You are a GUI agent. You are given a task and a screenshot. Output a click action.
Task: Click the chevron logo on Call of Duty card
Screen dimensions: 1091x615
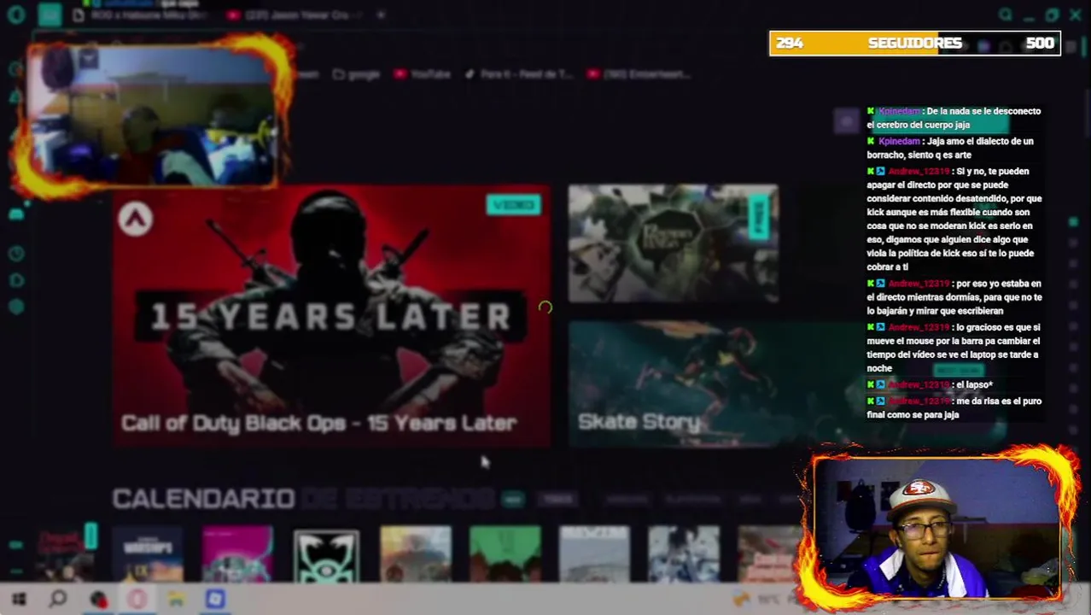(x=135, y=220)
